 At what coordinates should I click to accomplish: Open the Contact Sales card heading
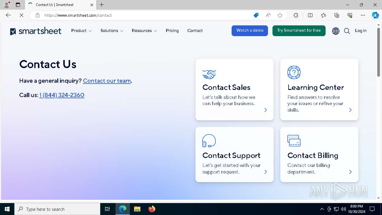(x=227, y=87)
